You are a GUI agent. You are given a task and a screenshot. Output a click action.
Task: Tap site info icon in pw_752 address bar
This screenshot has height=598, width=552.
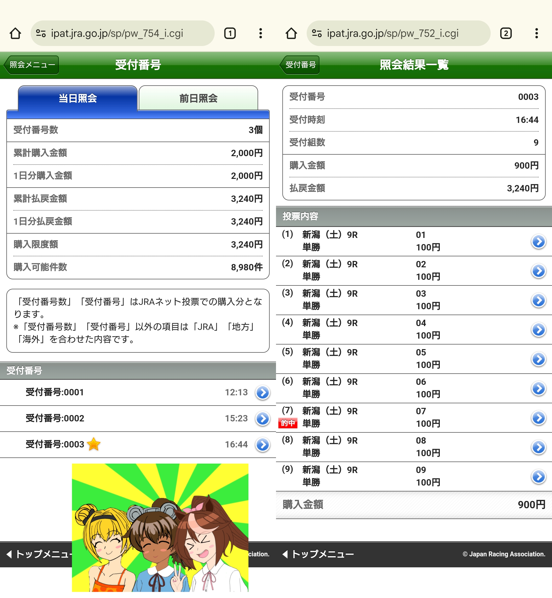pos(317,33)
